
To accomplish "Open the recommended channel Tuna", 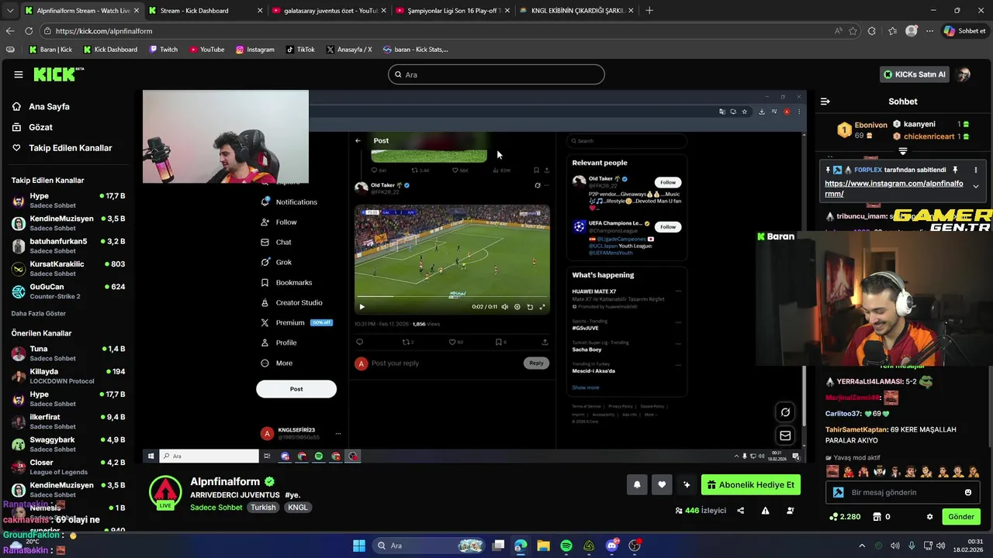I will pyautogui.click(x=68, y=353).
